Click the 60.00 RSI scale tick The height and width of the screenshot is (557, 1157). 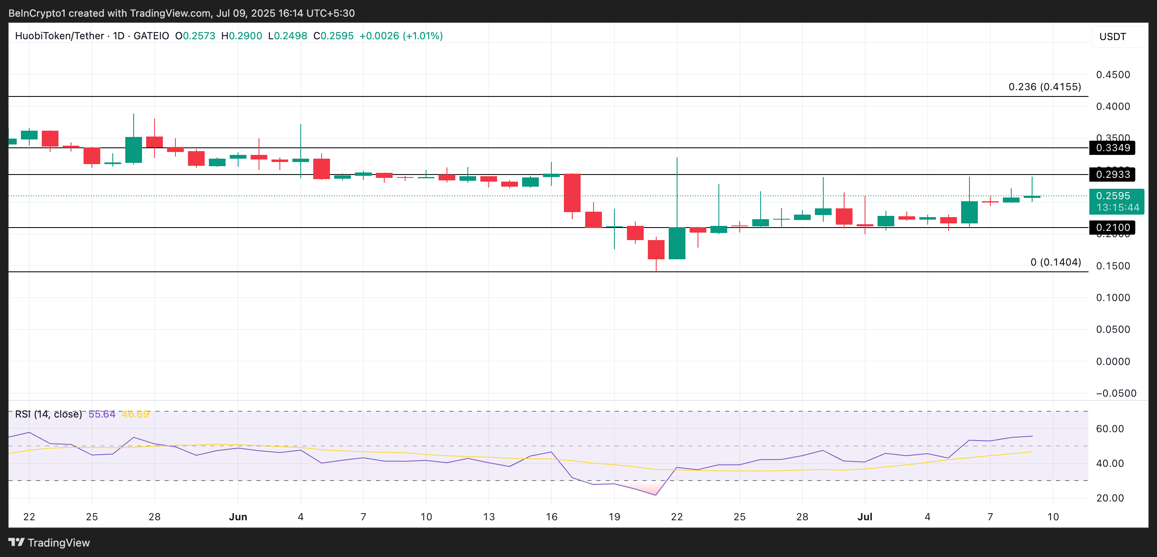(1109, 429)
